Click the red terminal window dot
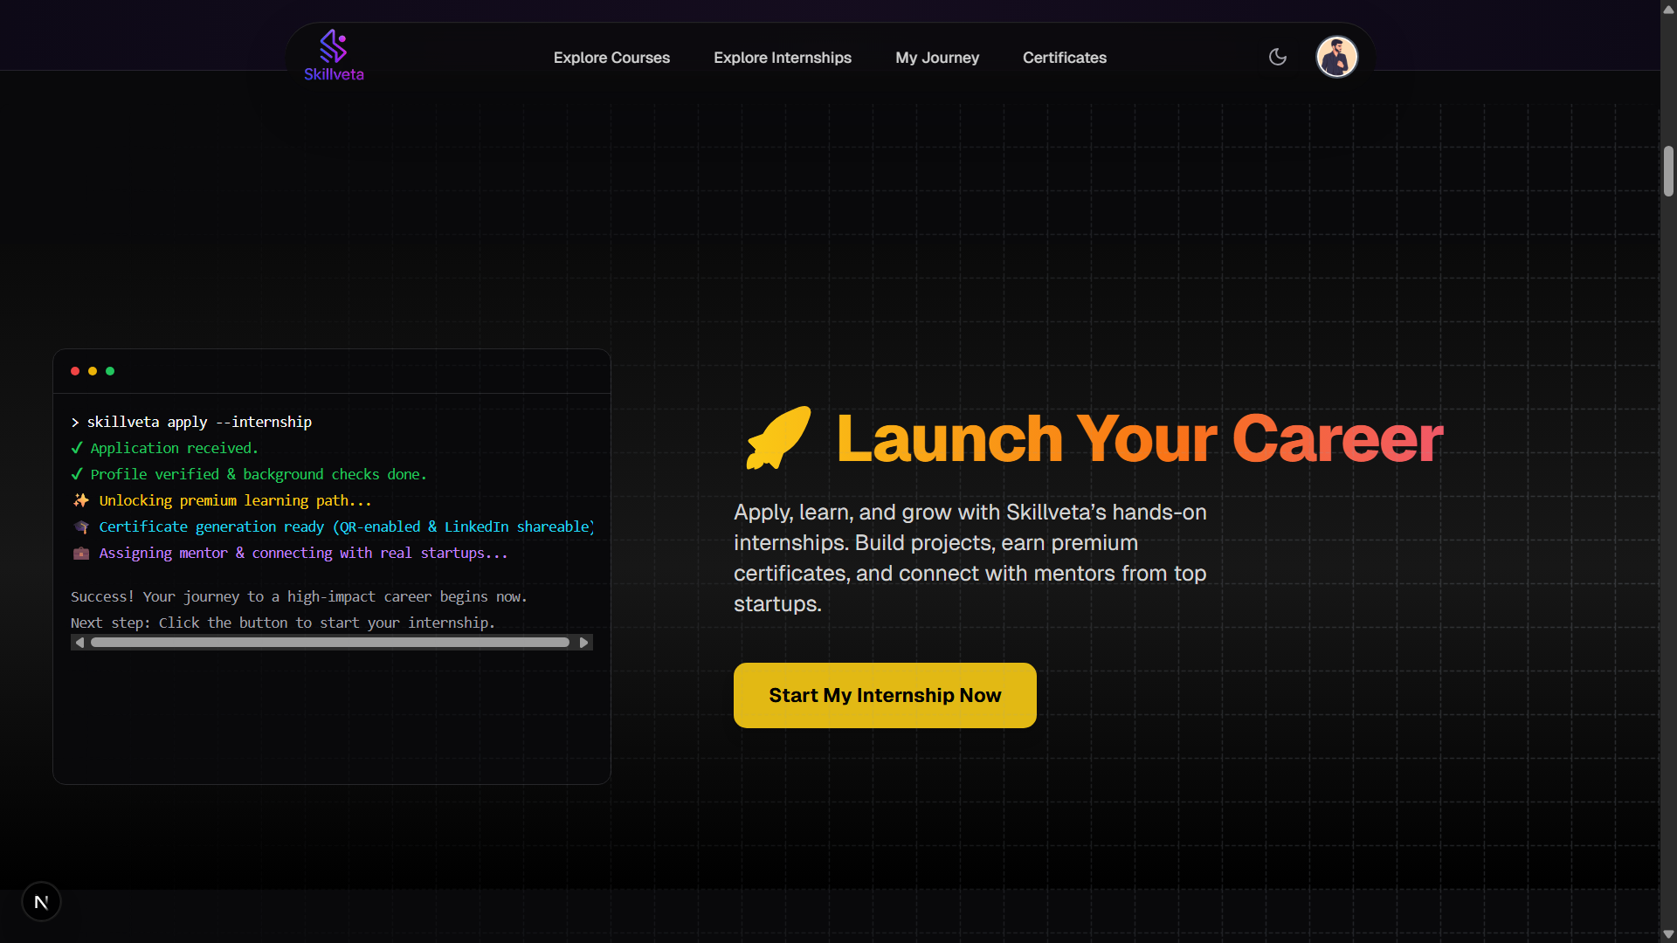Screen dimensions: 1677x943 (x=75, y=371)
